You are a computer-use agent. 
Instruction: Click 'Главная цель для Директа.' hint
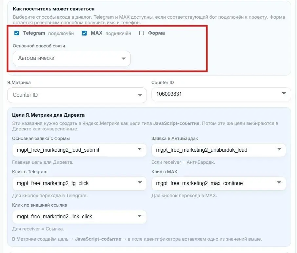point(43,162)
